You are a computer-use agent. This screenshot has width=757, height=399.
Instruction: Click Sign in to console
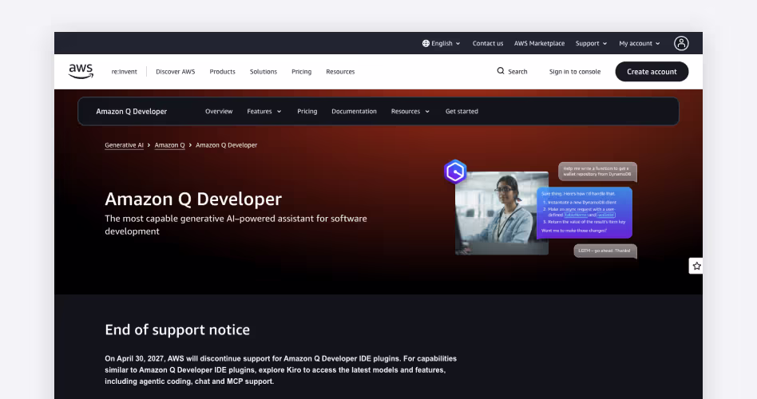point(574,71)
